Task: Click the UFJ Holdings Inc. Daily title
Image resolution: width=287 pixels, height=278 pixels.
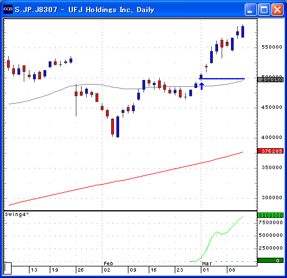Action: pyautogui.click(x=111, y=10)
